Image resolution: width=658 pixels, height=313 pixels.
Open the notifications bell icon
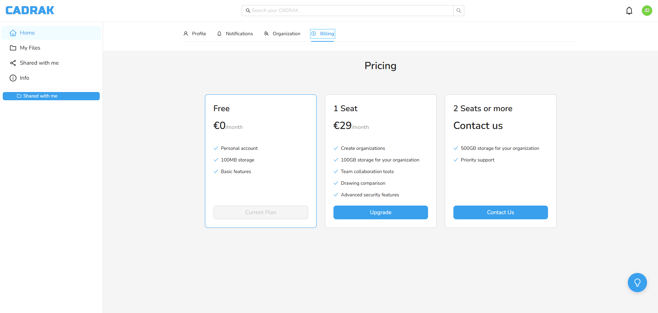coord(629,10)
